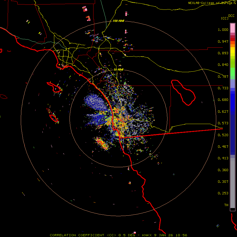Click the 0.253 scale value
This screenshot has height=237, width=237.
[223, 193]
